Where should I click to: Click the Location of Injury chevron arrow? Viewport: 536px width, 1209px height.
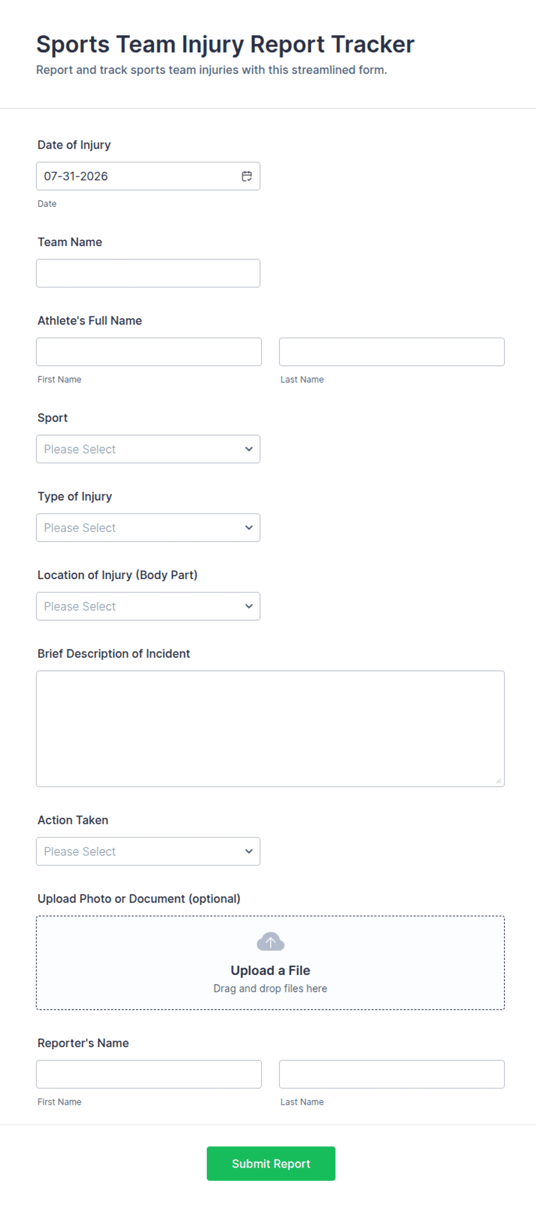[249, 606]
